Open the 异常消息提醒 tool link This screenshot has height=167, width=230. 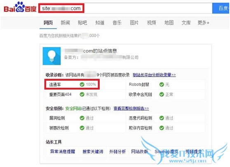click(63, 151)
